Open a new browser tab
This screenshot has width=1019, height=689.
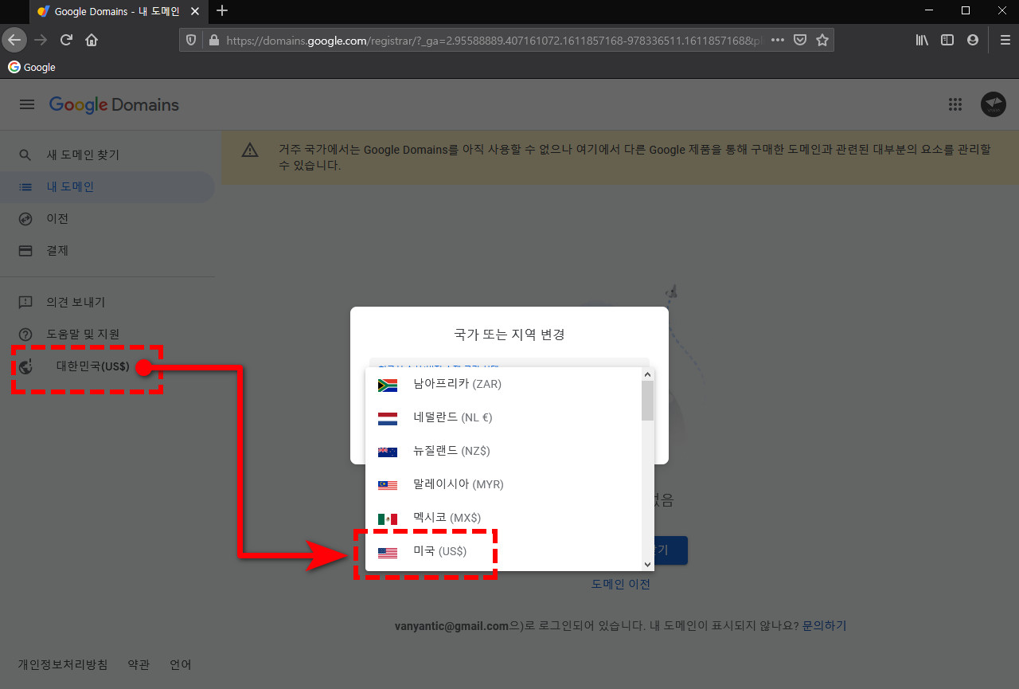(x=222, y=11)
